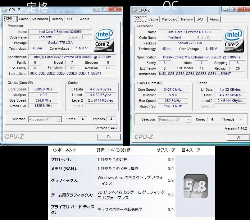Click OK button in the left CPU-Z window
The height and width of the screenshot is (220, 250).
pyautogui.click(x=109, y=137)
